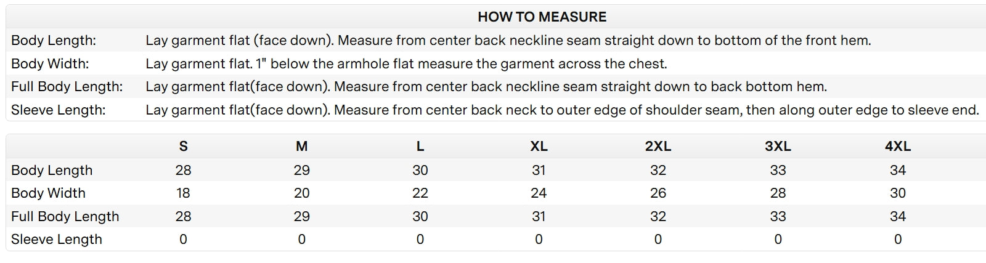Select the Body Width value 24 for XL
The image size is (986, 263).
point(539,193)
